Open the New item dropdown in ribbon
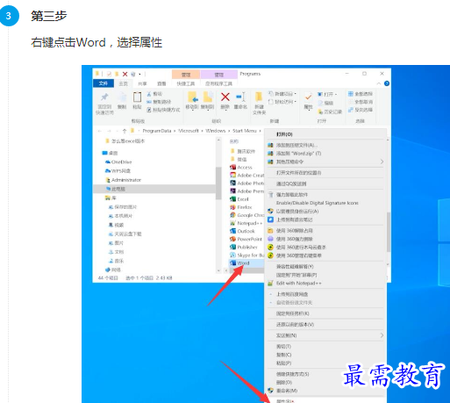 click(282, 94)
